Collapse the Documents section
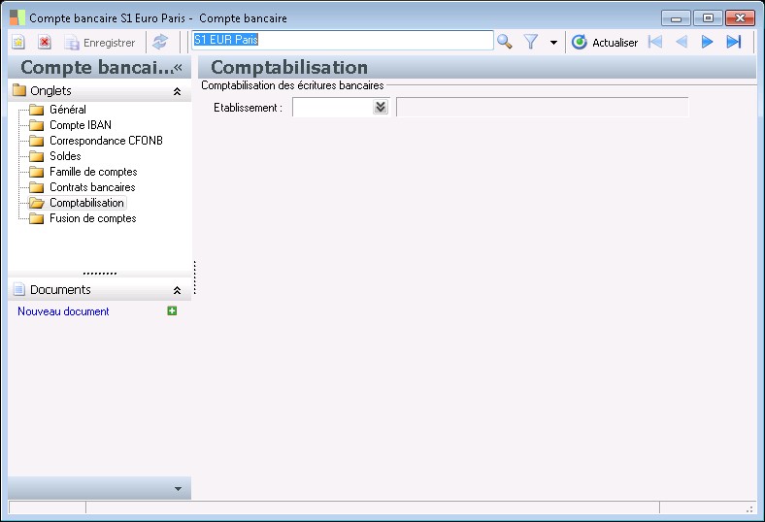 click(177, 290)
